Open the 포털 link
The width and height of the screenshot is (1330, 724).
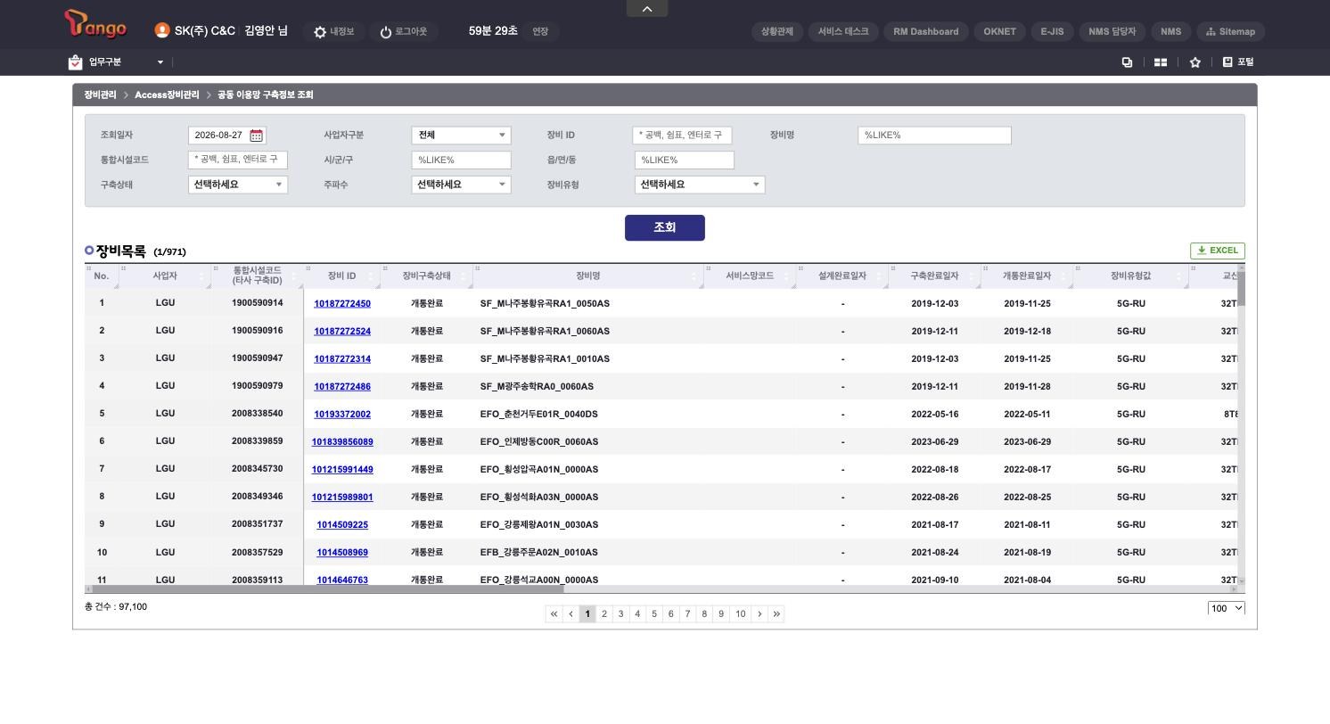(x=1238, y=62)
